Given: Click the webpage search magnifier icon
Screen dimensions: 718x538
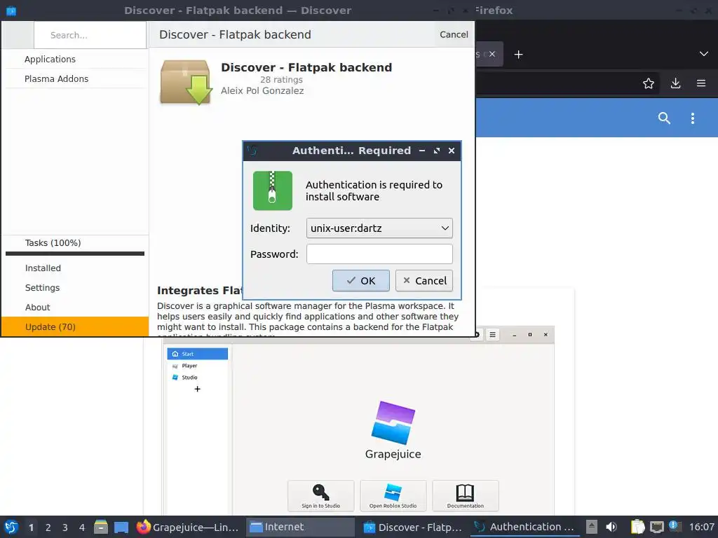Looking at the screenshot, I should [664, 118].
